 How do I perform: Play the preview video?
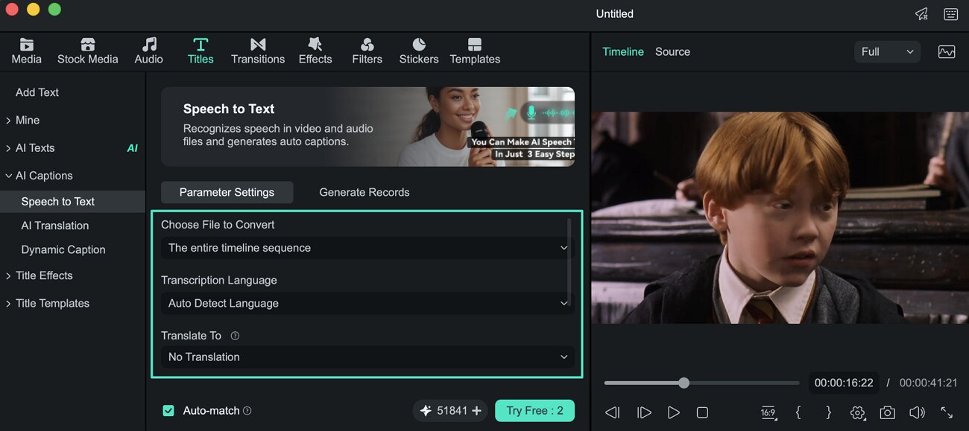pyautogui.click(x=673, y=412)
